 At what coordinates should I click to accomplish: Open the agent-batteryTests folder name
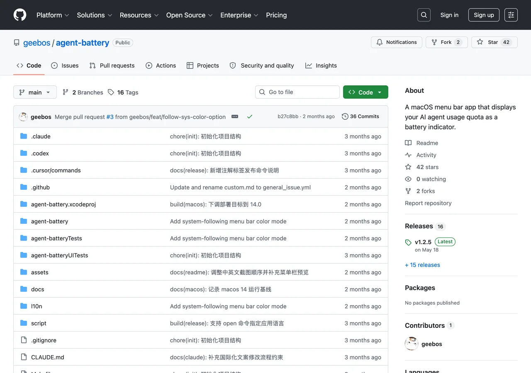[56, 238]
